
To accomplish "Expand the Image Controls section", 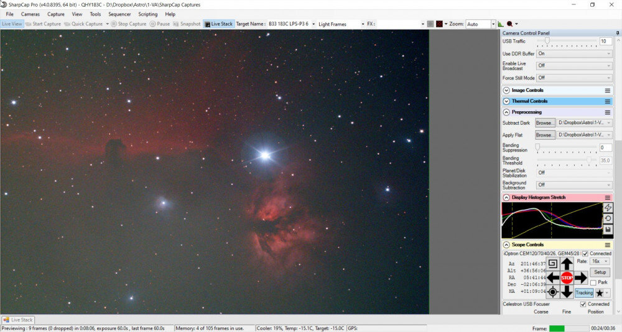I will click(x=506, y=90).
